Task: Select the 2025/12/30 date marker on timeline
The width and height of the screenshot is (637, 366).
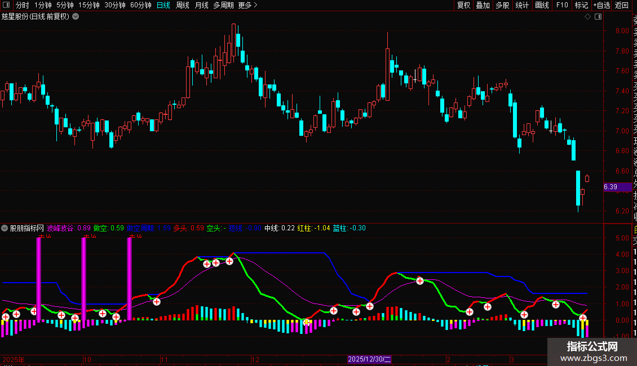Action: pyautogui.click(x=369, y=359)
